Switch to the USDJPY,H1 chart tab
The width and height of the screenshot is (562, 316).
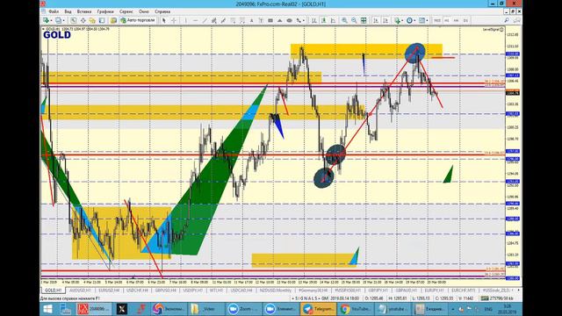(193, 291)
